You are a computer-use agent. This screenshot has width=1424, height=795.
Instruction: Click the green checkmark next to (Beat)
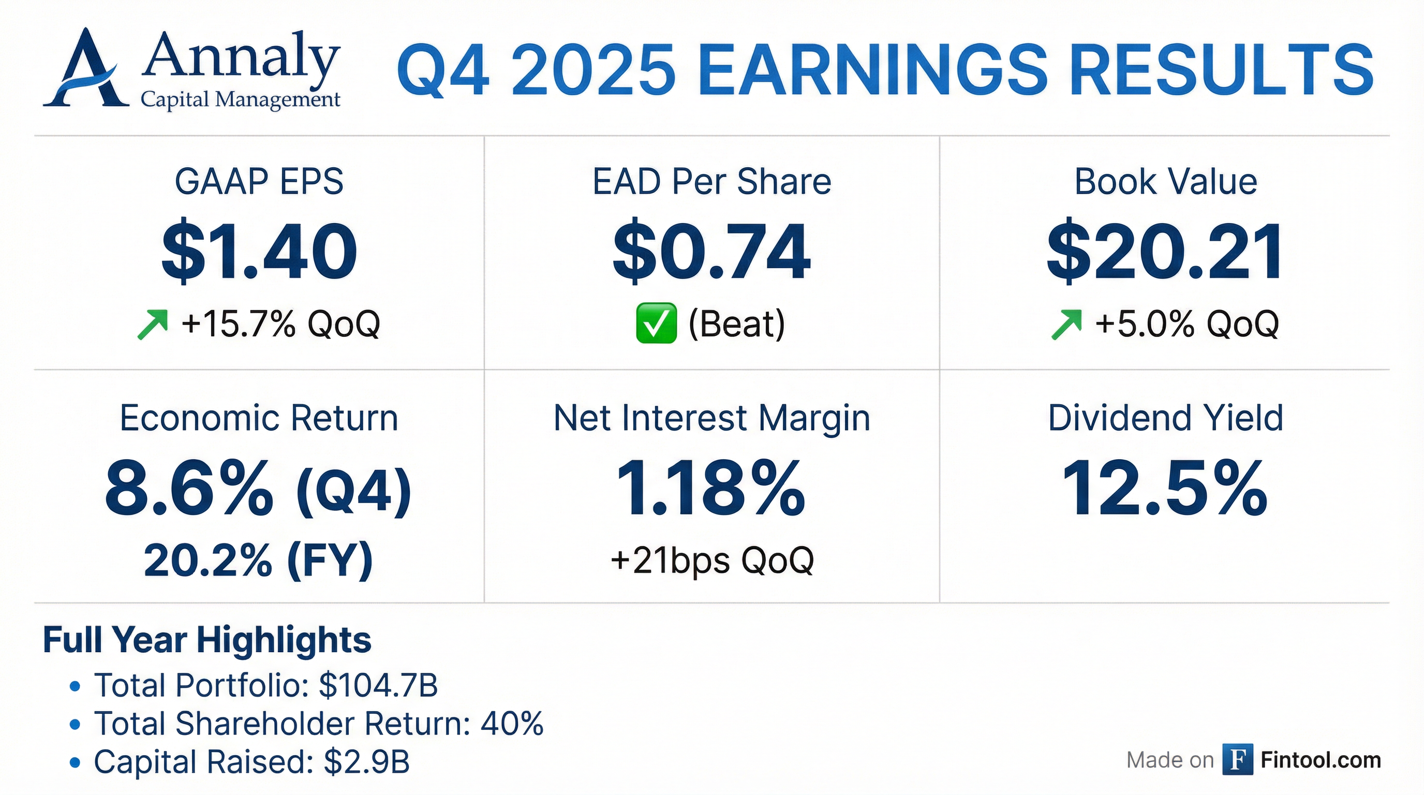tap(656, 323)
